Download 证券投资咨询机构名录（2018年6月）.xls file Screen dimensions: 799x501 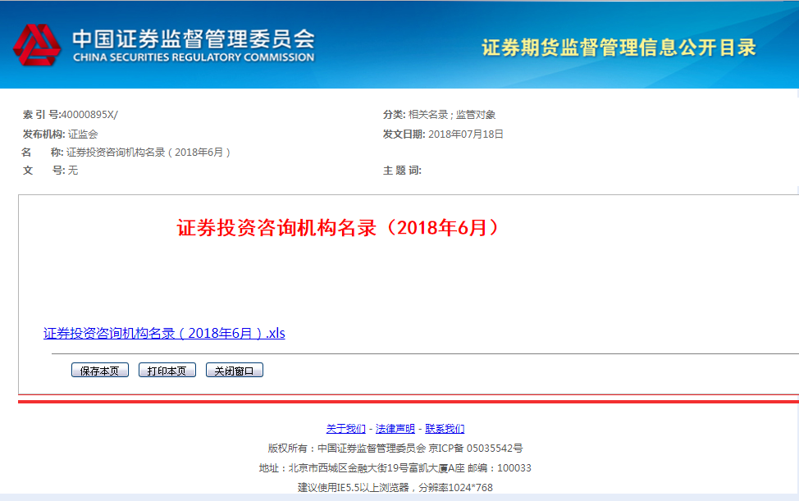pyautogui.click(x=164, y=334)
